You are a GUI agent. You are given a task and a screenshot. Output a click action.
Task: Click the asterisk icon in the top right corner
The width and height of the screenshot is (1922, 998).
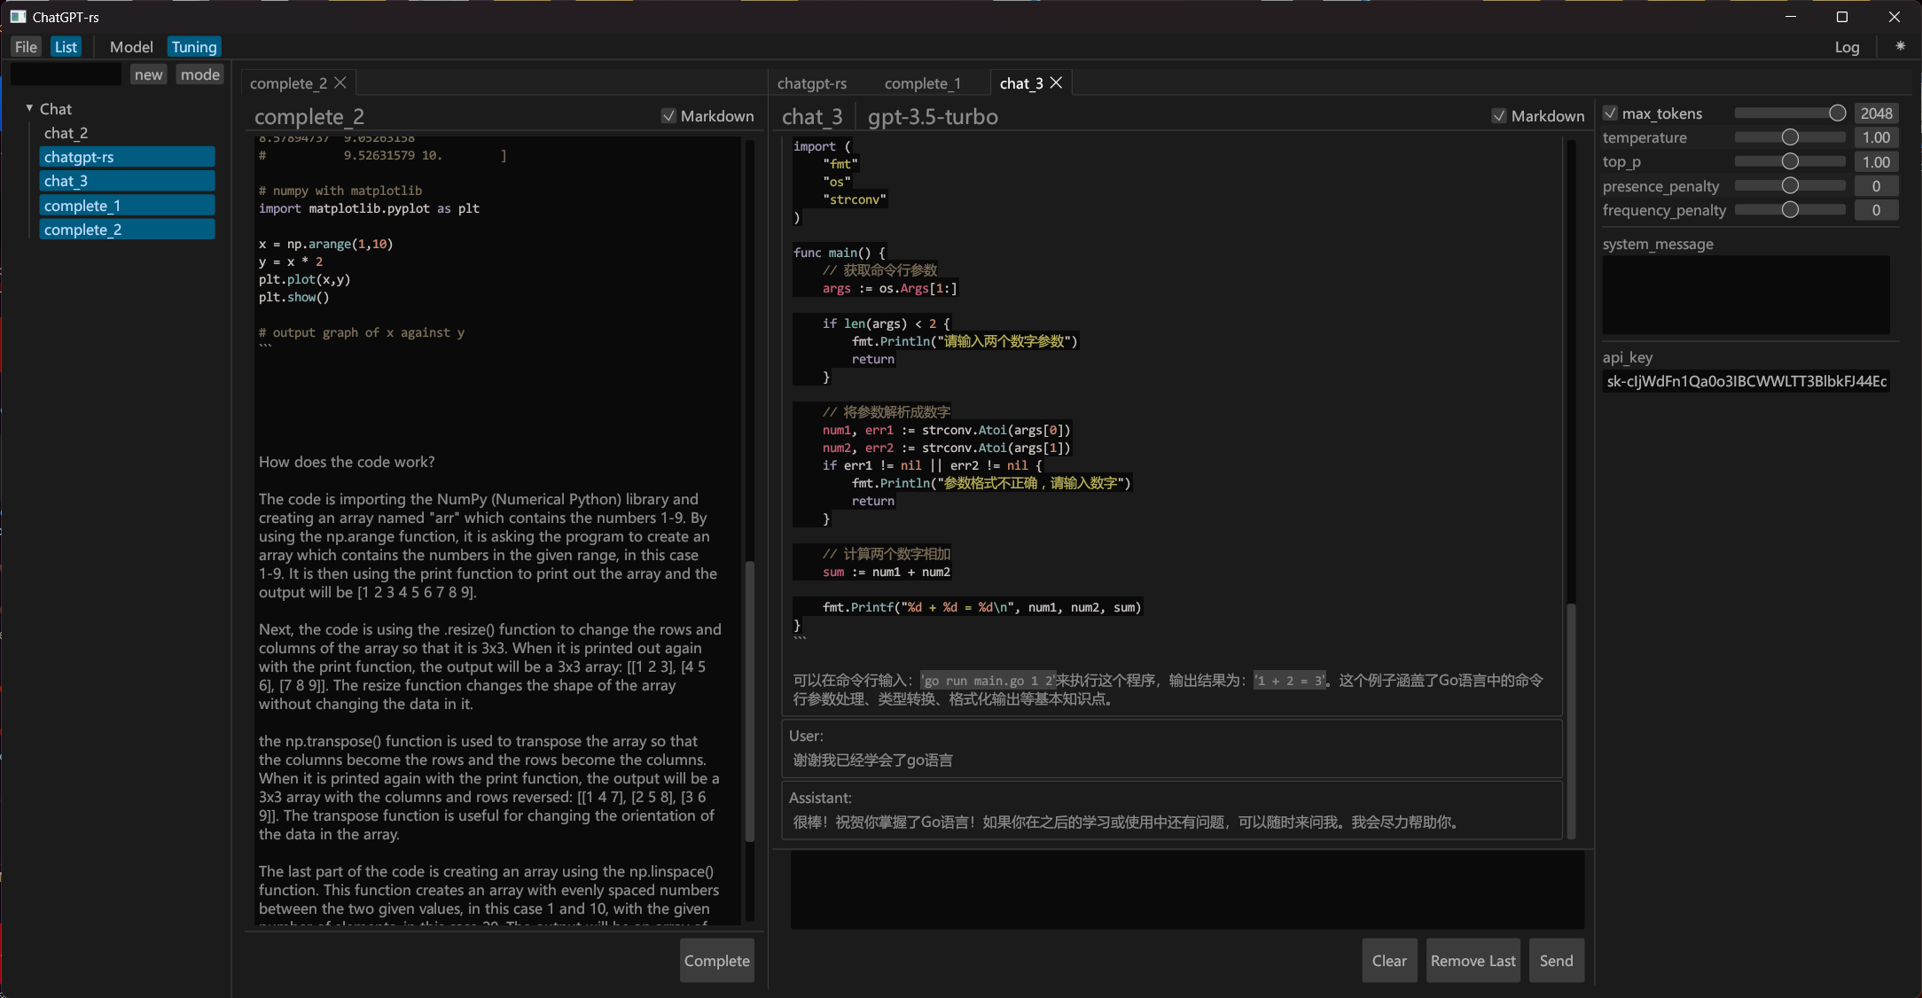(x=1900, y=47)
